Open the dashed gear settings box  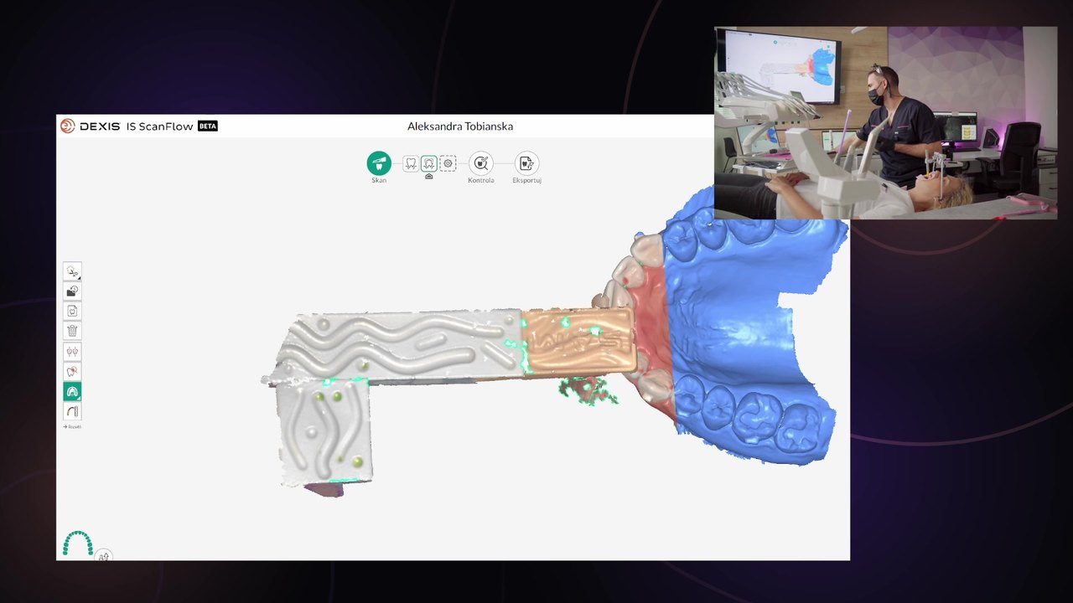[448, 163]
